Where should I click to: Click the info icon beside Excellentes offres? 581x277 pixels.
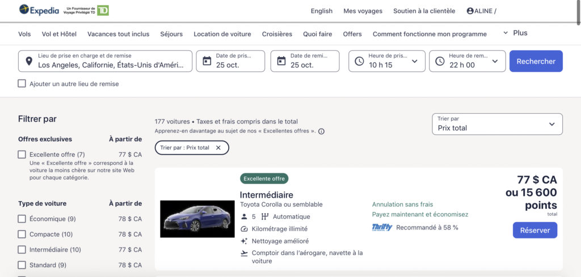click(321, 131)
